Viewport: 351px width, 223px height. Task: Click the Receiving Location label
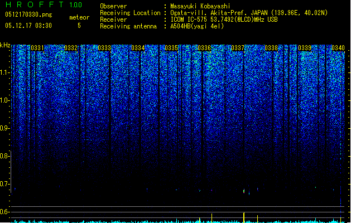tap(130, 13)
